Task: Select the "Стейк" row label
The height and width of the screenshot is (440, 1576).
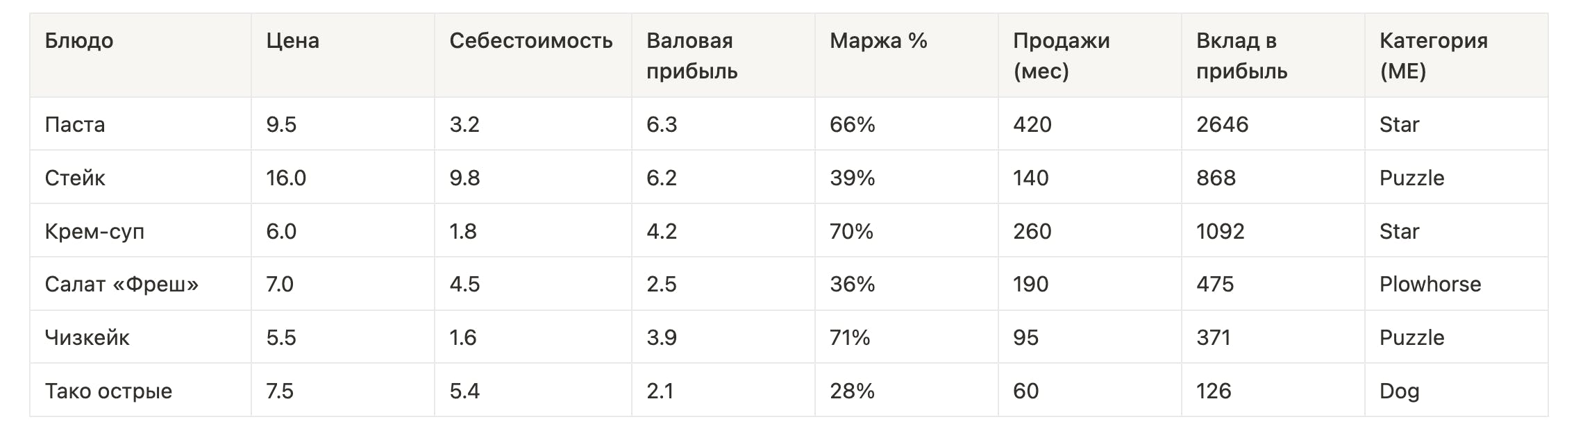Action: coord(75,178)
